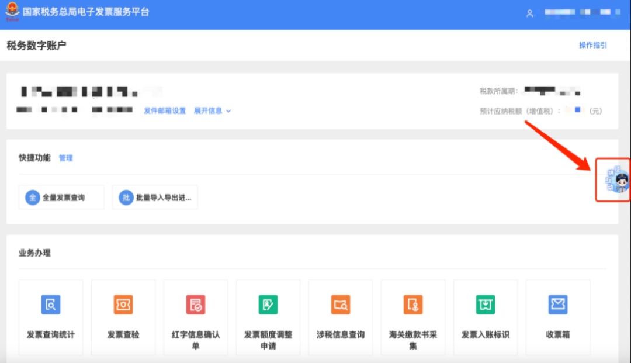Click the 国家税务总局电子发票服务平台 header title
Image resolution: width=631 pixels, height=363 pixels.
(86, 12)
